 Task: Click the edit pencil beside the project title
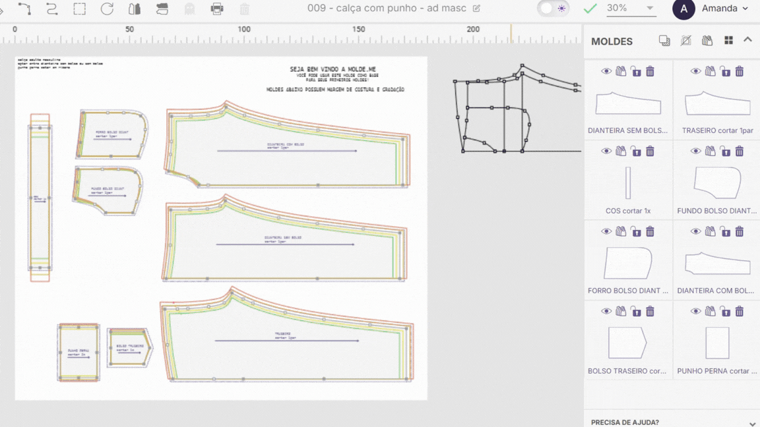(x=476, y=9)
